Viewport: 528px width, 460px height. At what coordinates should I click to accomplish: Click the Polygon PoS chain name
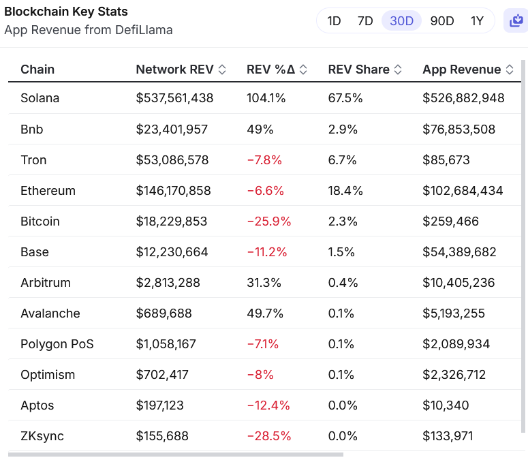(x=57, y=344)
